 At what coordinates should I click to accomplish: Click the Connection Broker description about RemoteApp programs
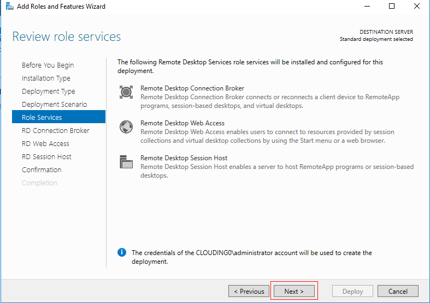tap(270, 101)
